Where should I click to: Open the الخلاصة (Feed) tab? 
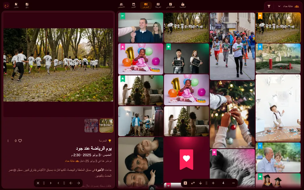tap(183, 5)
